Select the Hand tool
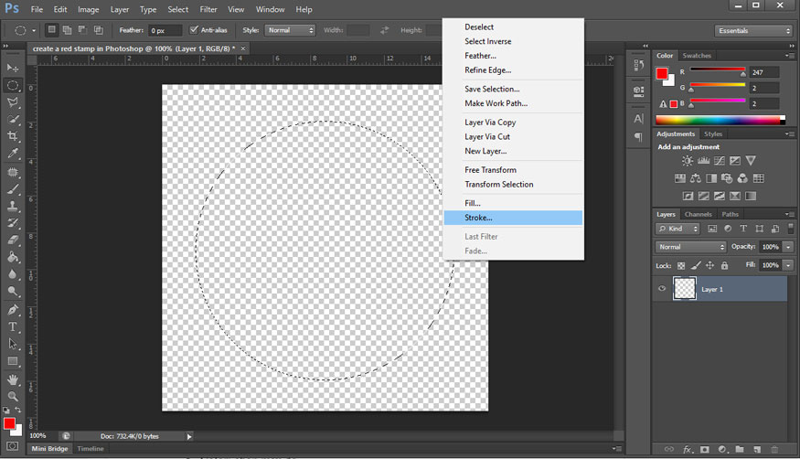 (13, 379)
